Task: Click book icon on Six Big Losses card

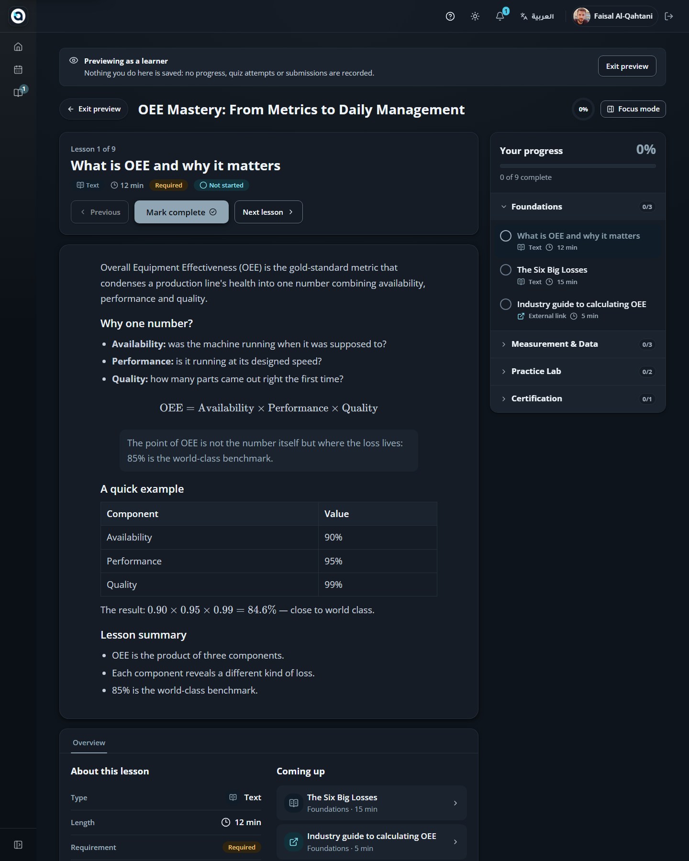Action: tap(294, 803)
